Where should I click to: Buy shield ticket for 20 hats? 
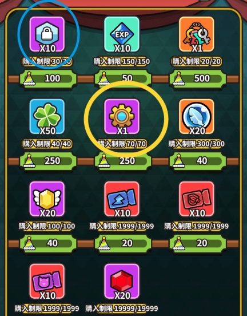pos(198,243)
